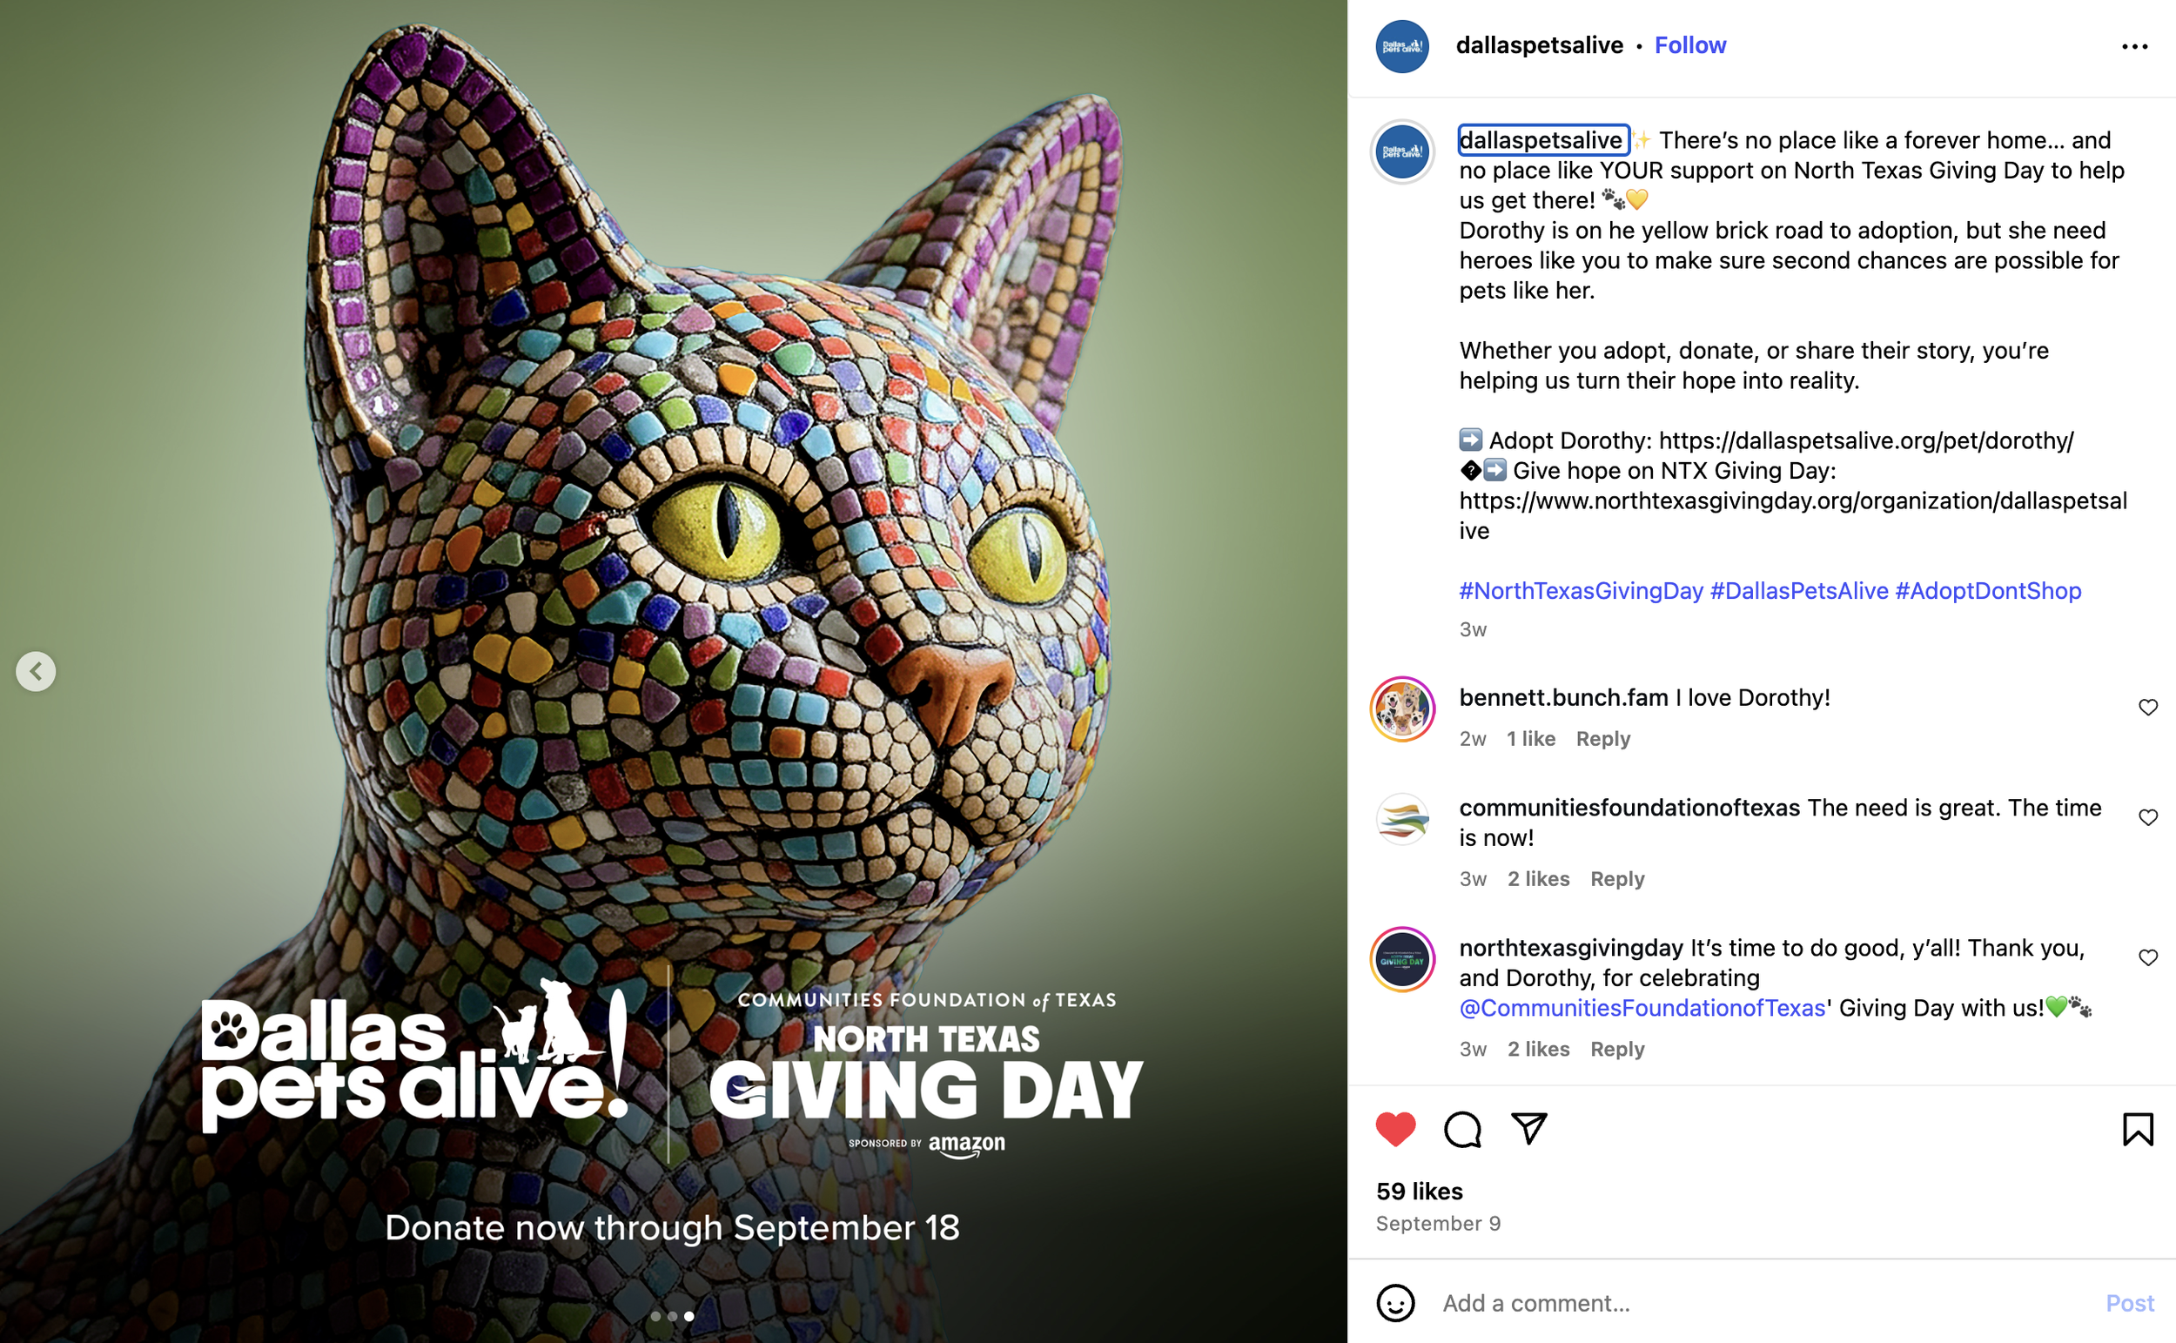Open dallaspetsalive header profile avatar
This screenshot has height=1343, width=2176.
[x=1401, y=46]
